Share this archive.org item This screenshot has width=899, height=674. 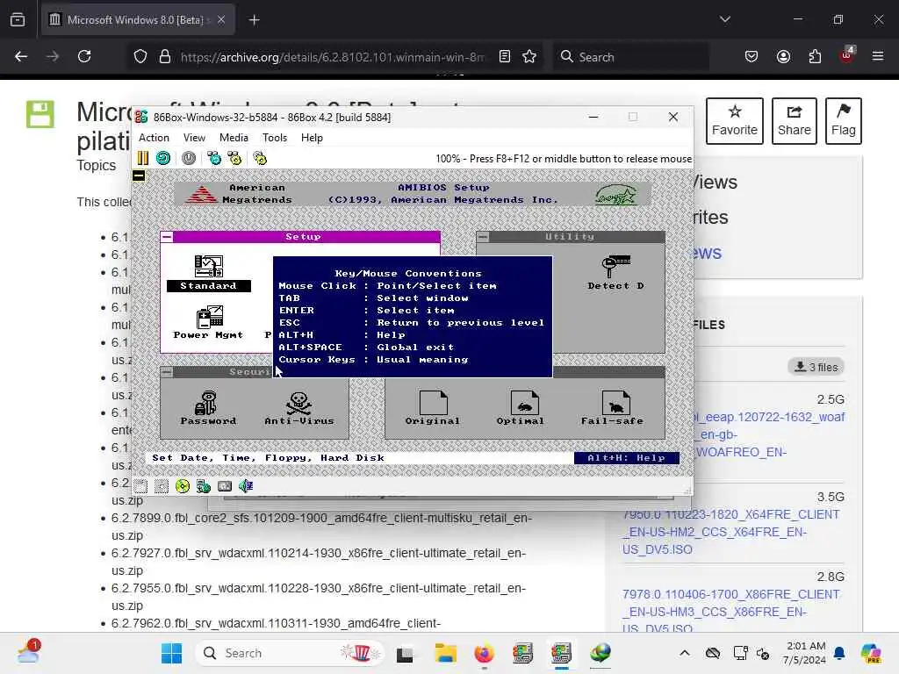pos(794,121)
